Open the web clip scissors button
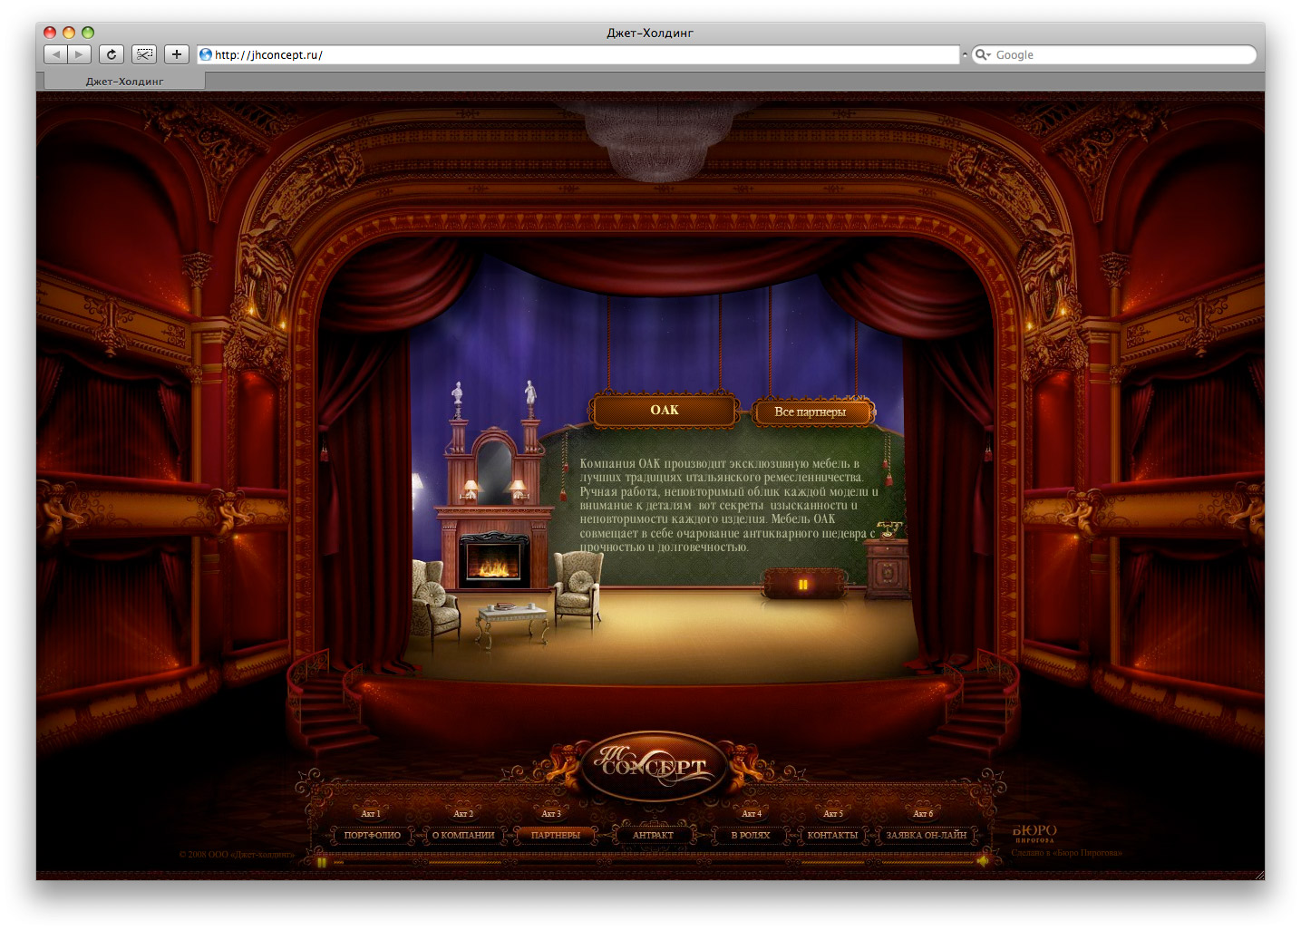 pos(144,54)
